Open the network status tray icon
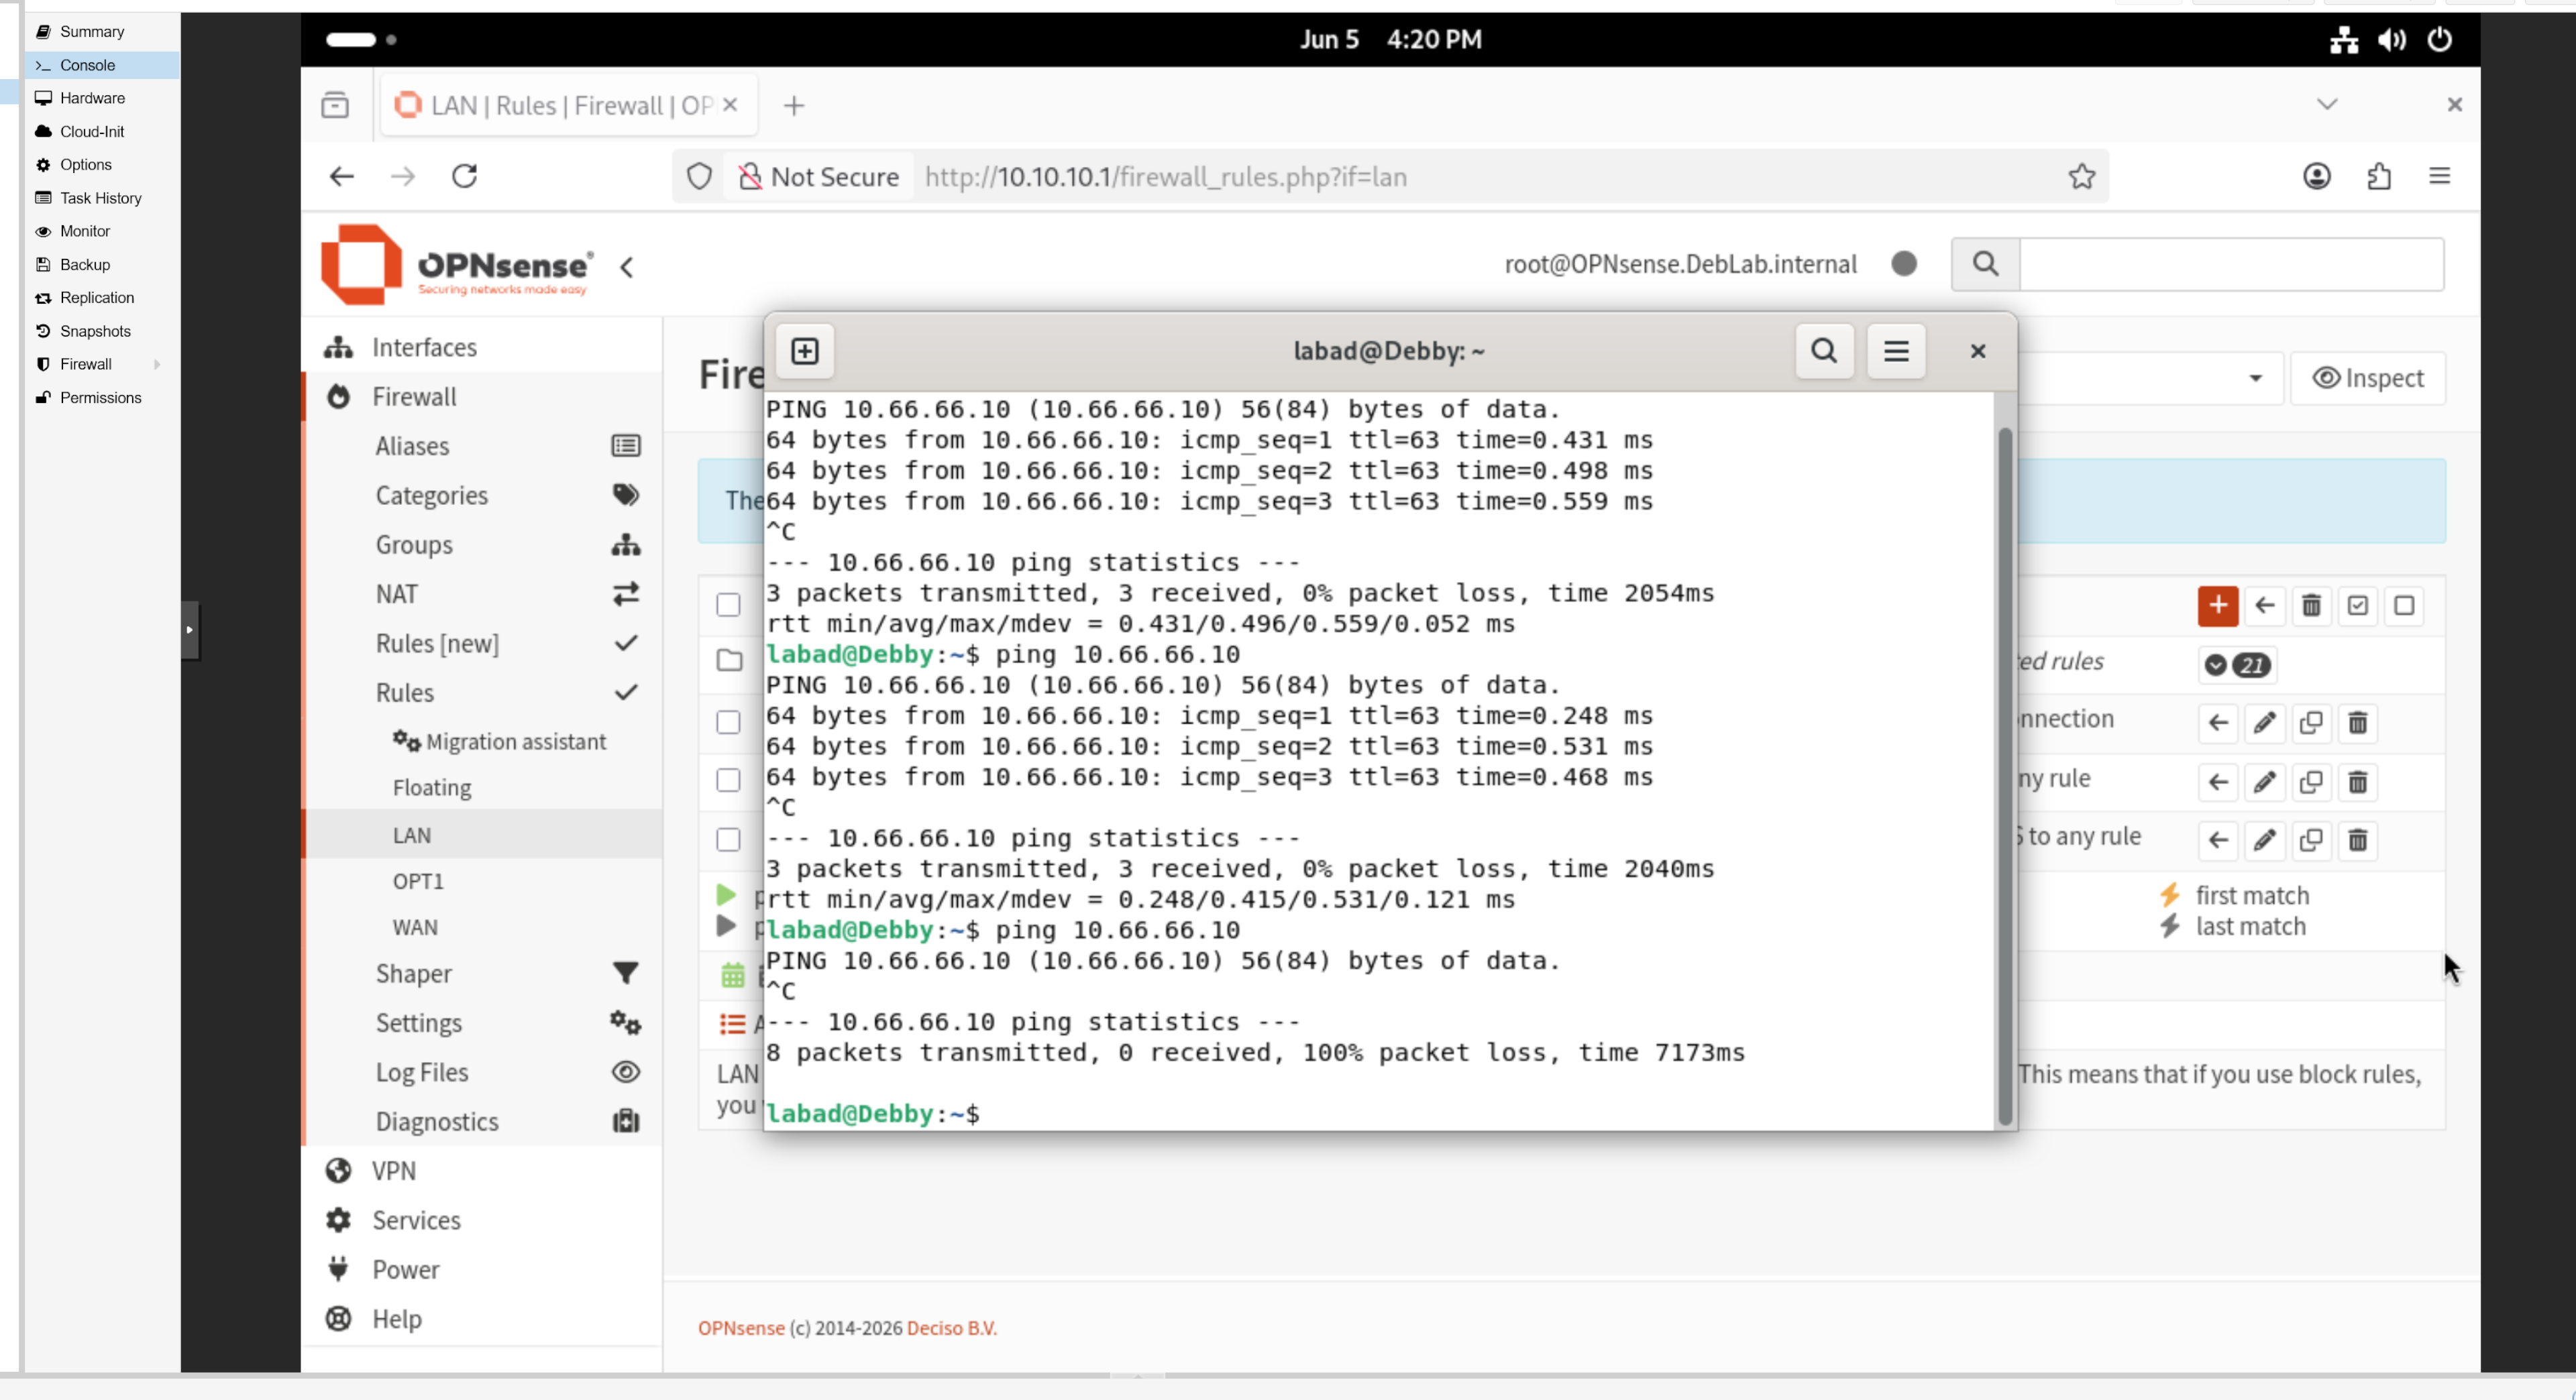This screenshot has width=2576, height=1400. tap(2344, 40)
